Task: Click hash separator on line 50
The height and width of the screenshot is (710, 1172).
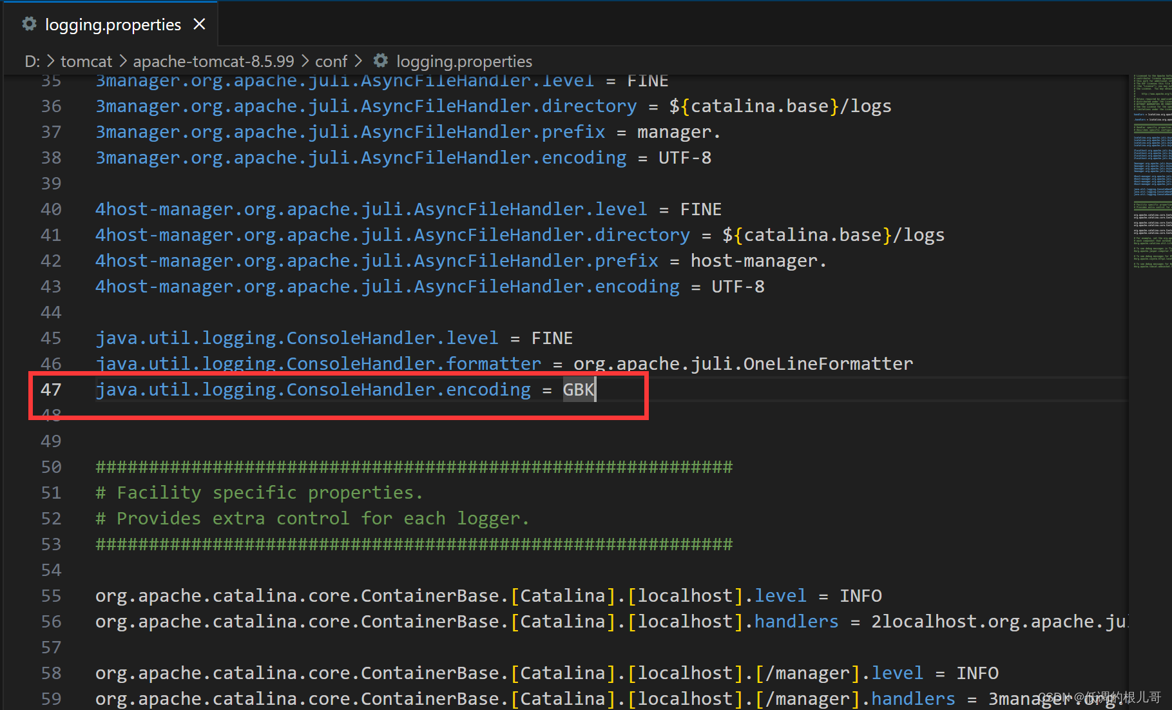Action: 414,467
